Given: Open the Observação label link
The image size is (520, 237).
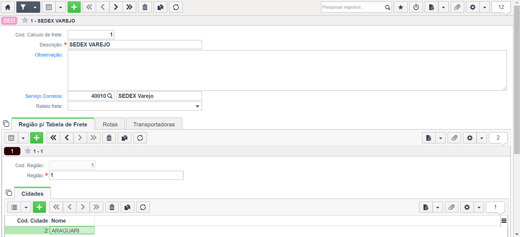Looking at the screenshot, I should (49, 55).
